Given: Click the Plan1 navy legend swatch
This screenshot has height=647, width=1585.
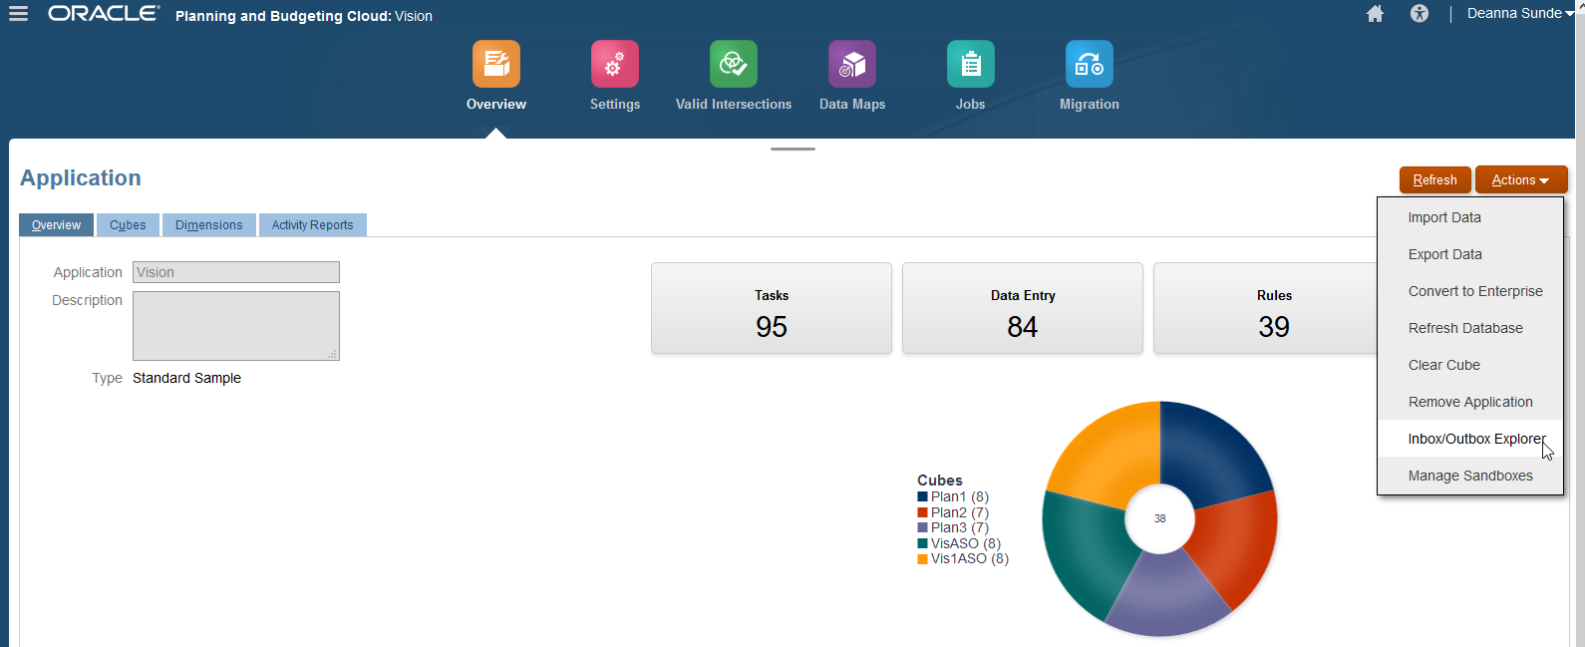Looking at the screenshot, I should pyautogui.click(x=923, y=496).
